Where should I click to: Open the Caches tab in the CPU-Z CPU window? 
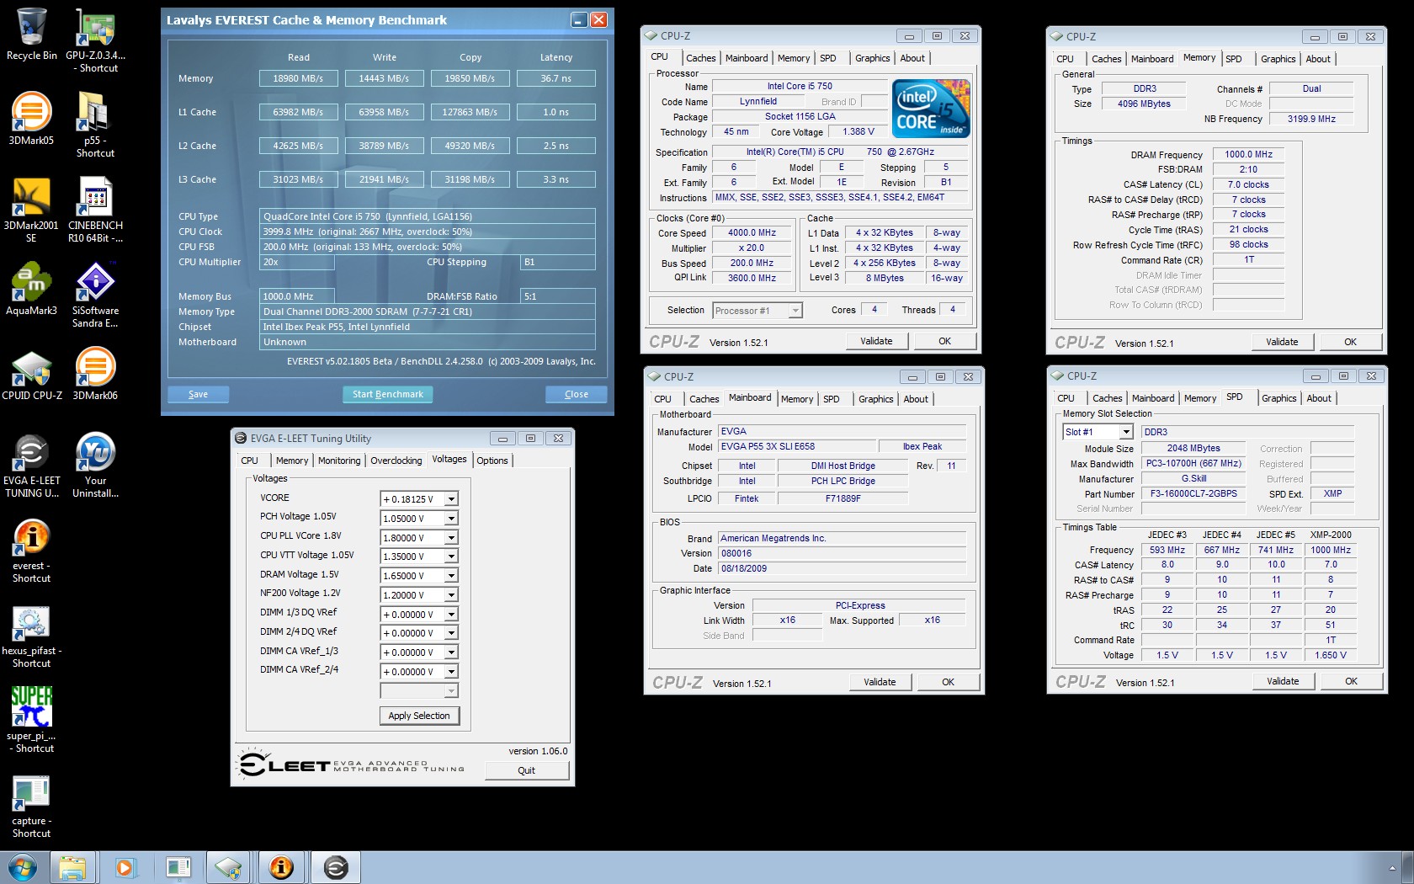point(700,58)
